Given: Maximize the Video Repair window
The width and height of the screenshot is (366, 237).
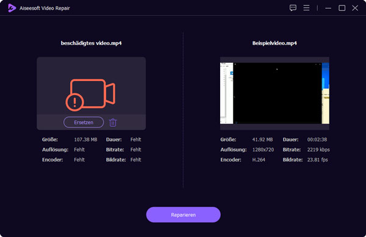Looking at the screenshot, I should 342,8.
